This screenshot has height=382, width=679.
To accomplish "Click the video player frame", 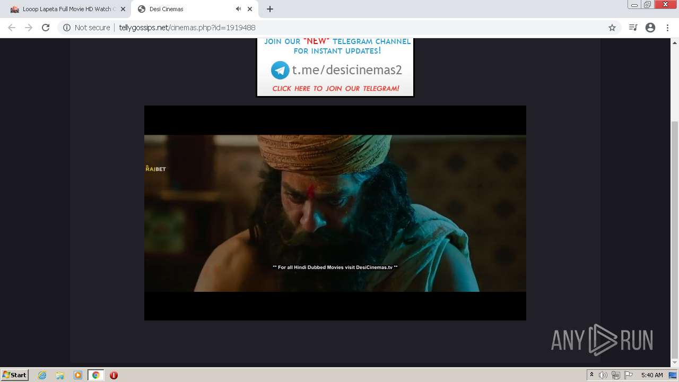I will [335, 213].
